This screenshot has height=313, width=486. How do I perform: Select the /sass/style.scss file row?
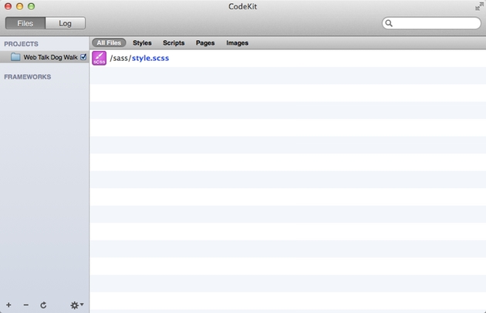tap(288, 59)
